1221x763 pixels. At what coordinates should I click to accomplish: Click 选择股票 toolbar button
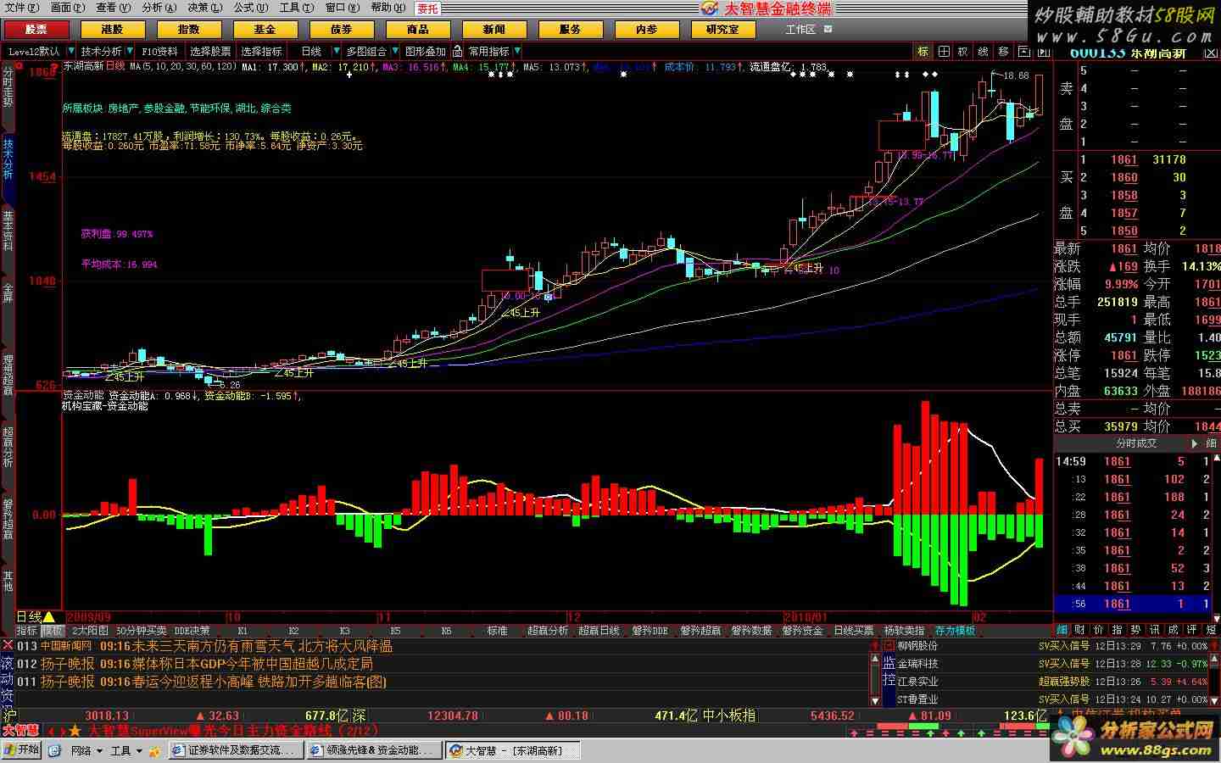pyautogui.click(x=210, y=52)
